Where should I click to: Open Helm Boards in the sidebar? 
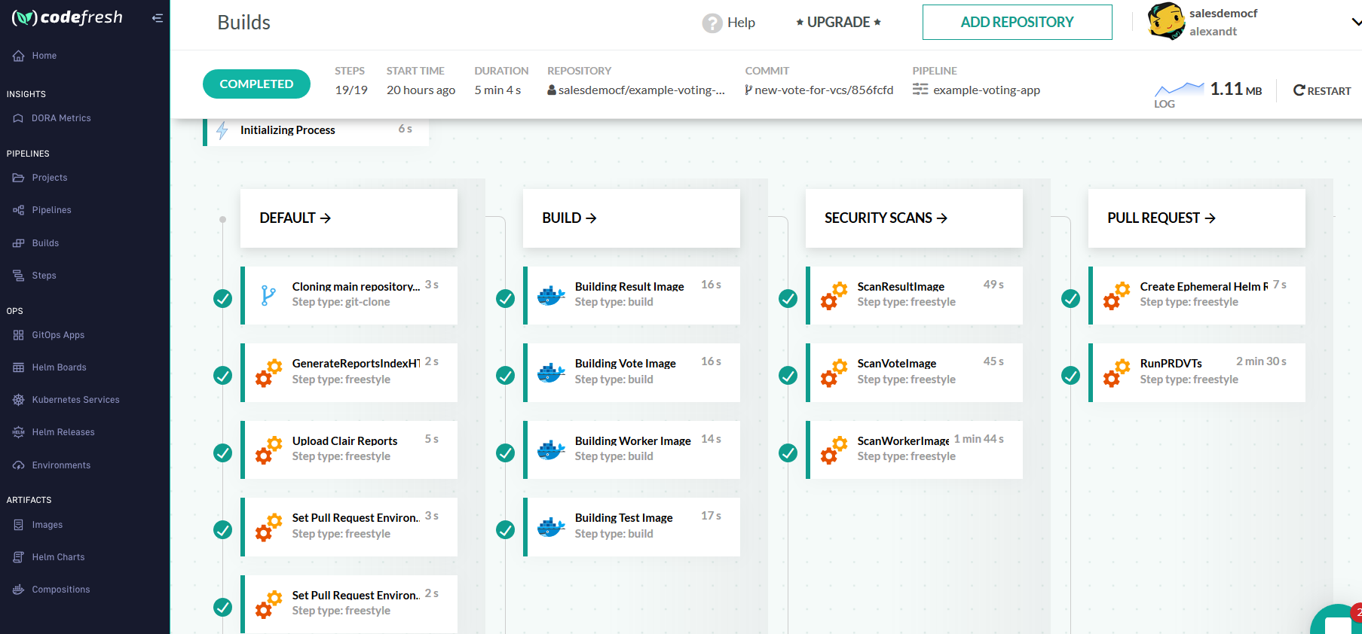[x=59, y=367]
